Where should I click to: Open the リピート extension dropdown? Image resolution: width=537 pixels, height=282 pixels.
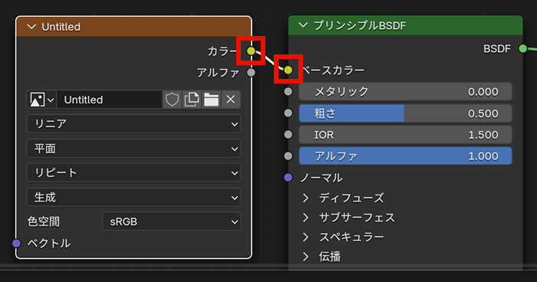click(133, 173)
